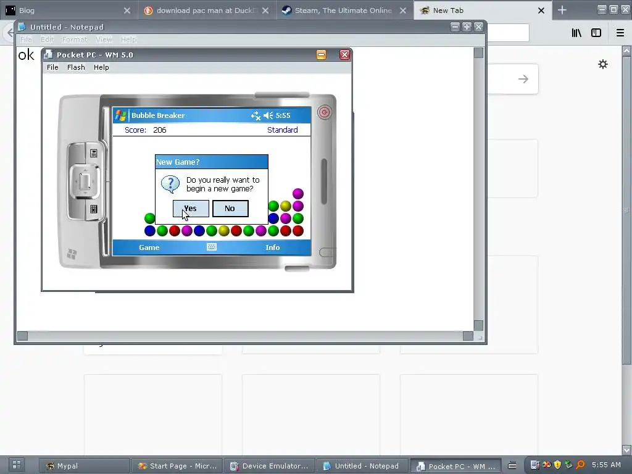
Task: Open the Game softkey menu
Action: click(x=149, y=247)
